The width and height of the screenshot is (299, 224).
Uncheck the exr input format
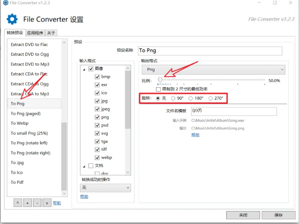(x=97, y=85)
